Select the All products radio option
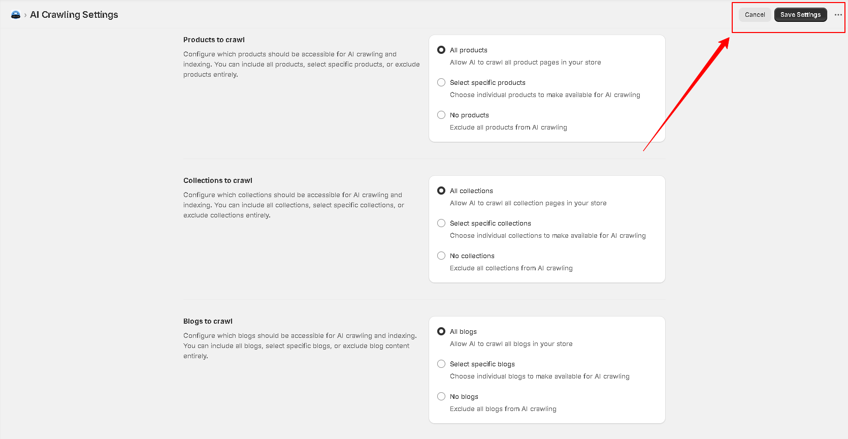 [x=441, y=50]
